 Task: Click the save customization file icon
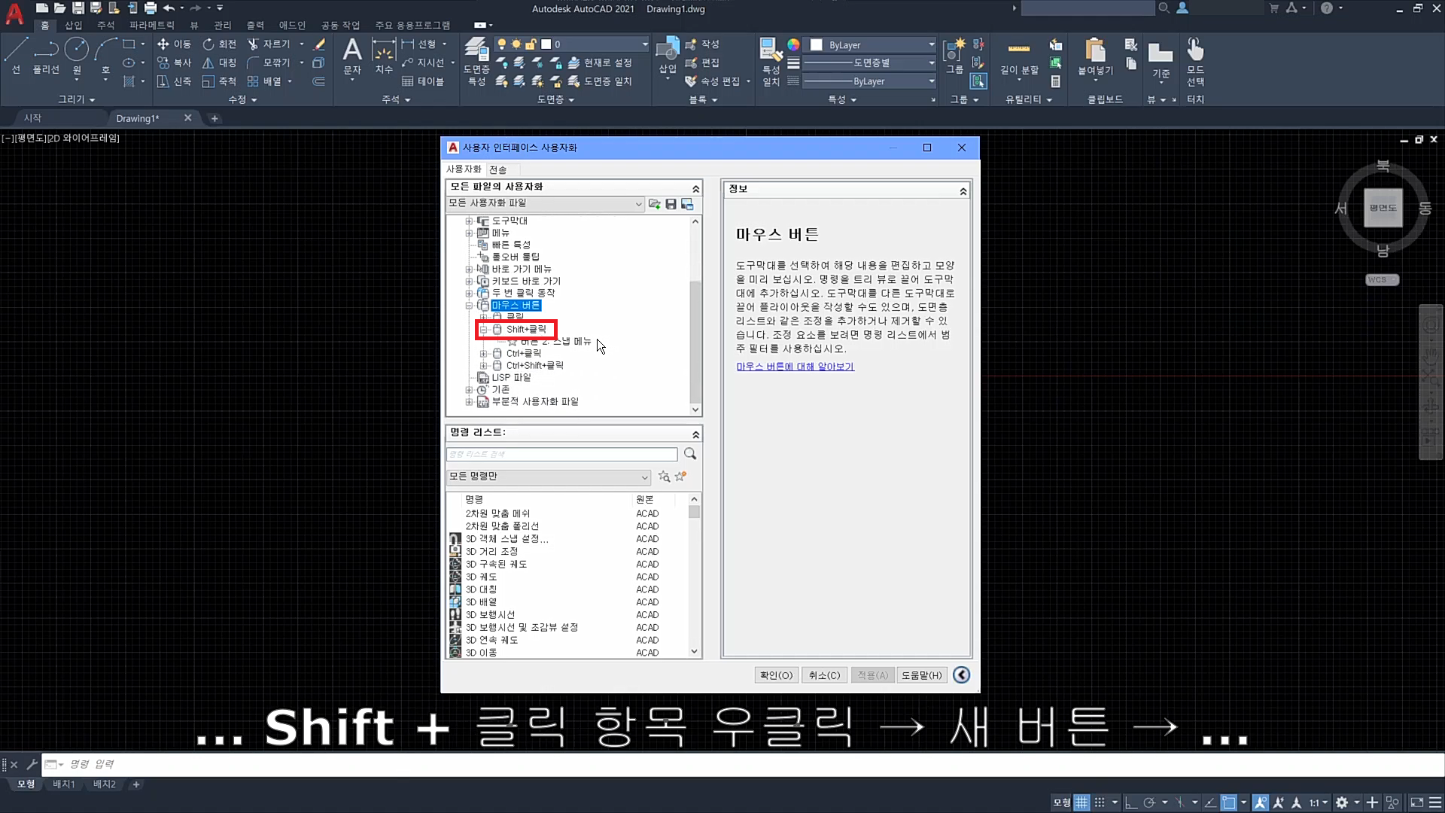[671, 204]
